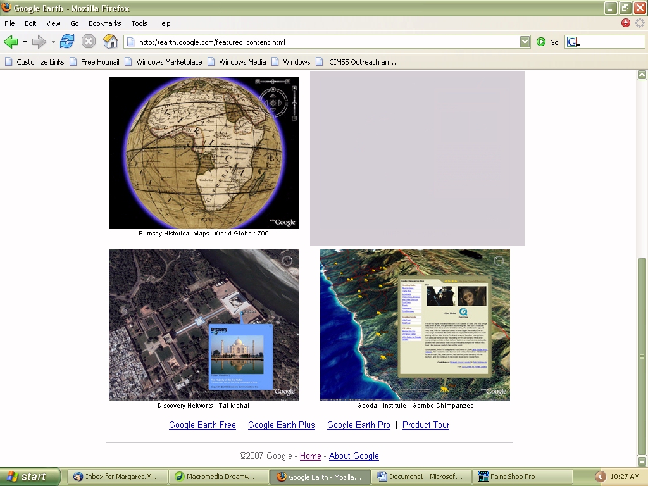Open the Bookmarks menu
Screen dimensions: 648x486
coord(105,23)
